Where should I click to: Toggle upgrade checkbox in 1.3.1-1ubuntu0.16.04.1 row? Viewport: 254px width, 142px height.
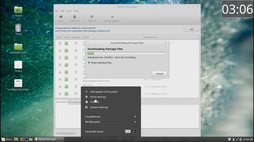click(x=76, y=94)
